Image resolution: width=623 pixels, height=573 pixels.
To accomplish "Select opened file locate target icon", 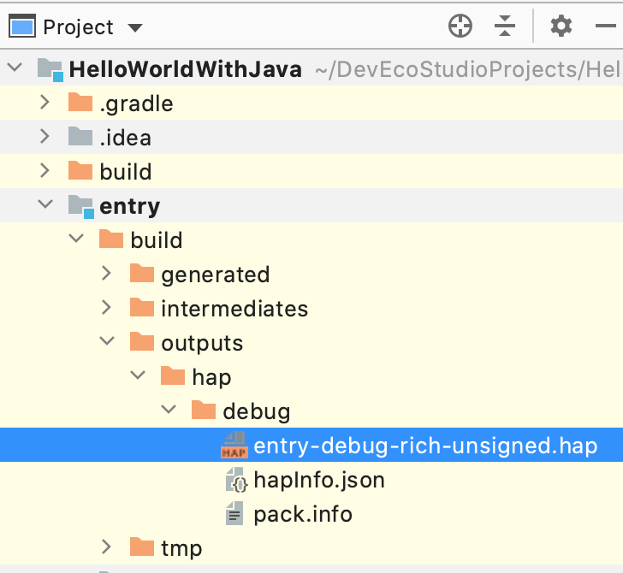I will 460,26.
